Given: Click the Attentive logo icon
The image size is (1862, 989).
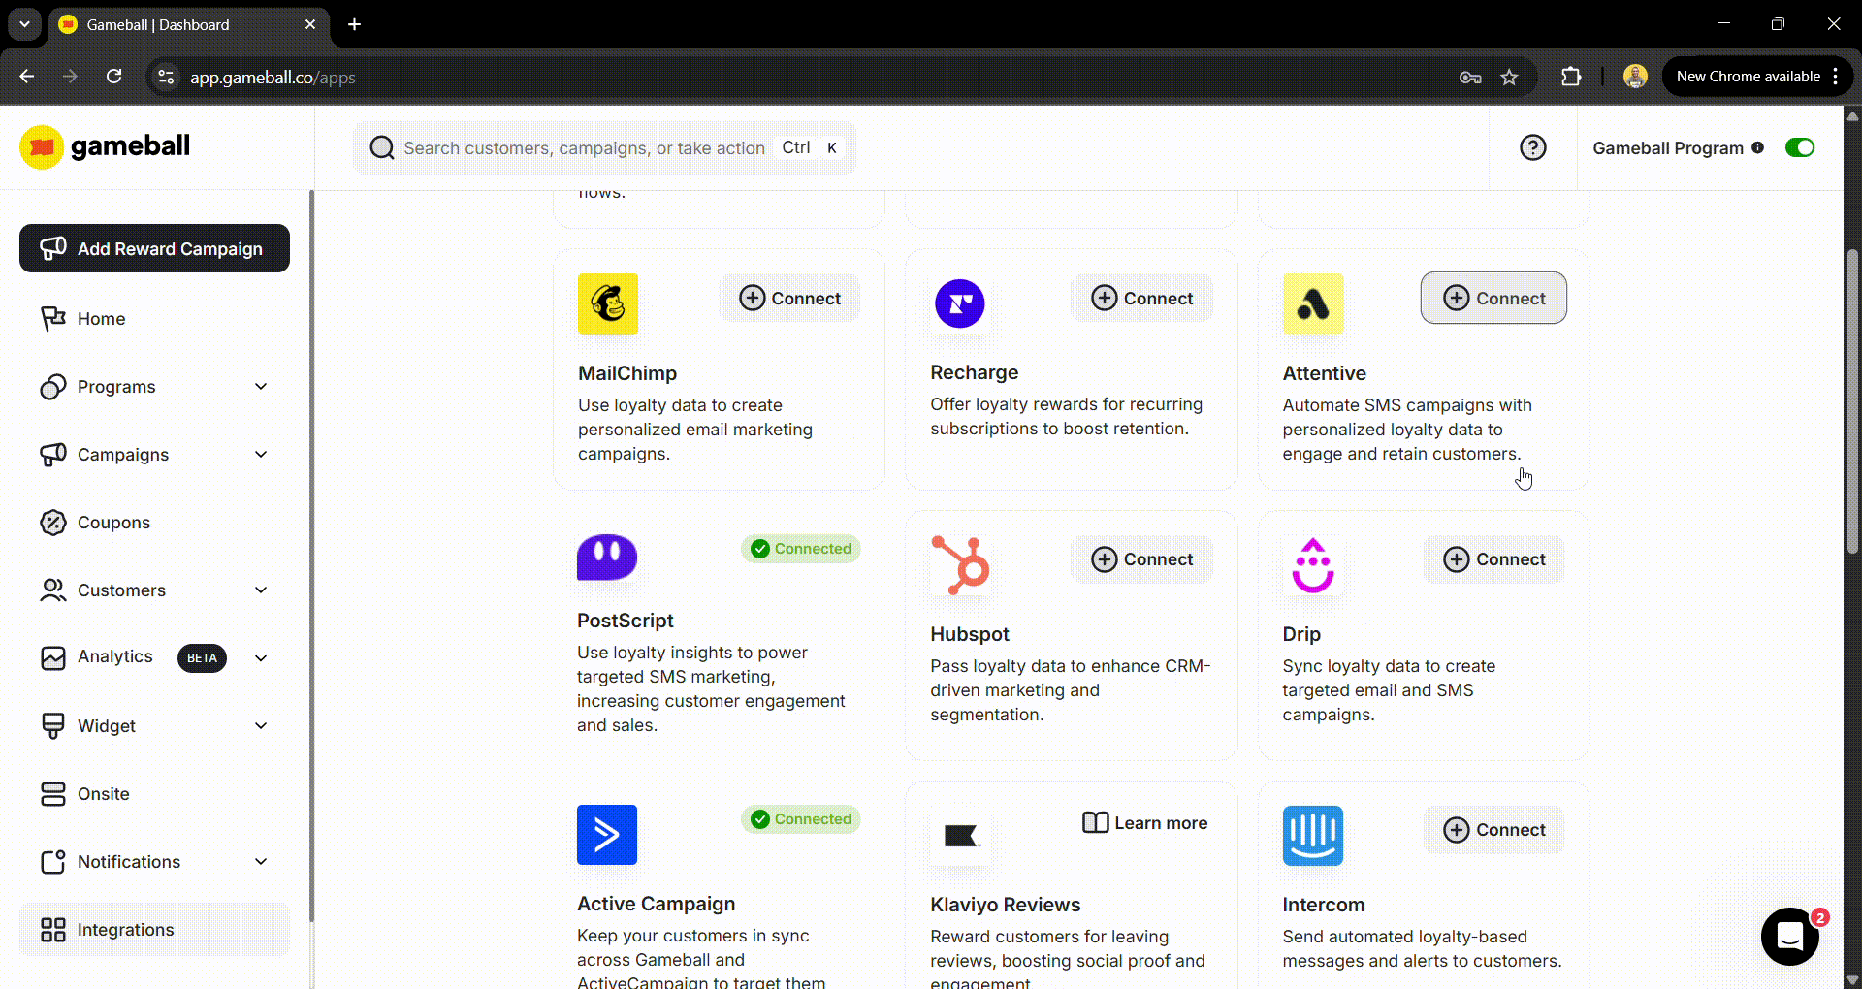Looking at the screenshot, I should click(x=1313, y=303).
